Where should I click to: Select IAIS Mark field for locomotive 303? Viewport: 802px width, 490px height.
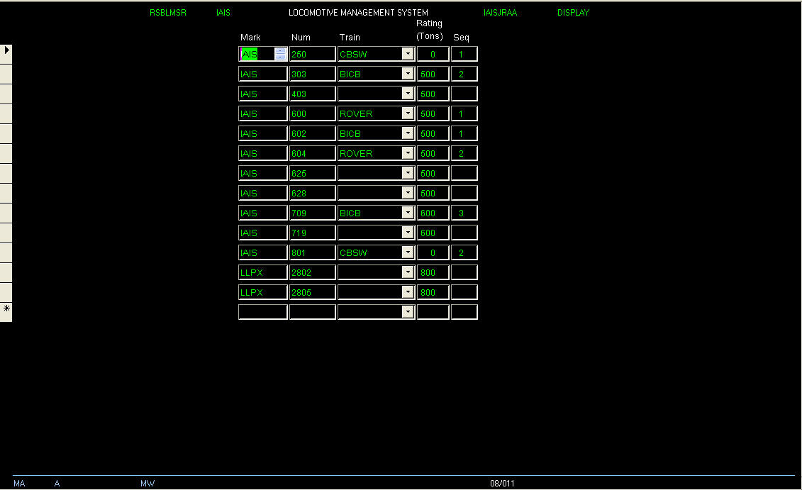point(263,74)
